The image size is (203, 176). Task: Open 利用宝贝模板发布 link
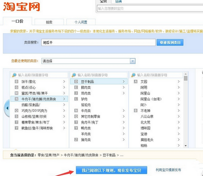[168, 170]
